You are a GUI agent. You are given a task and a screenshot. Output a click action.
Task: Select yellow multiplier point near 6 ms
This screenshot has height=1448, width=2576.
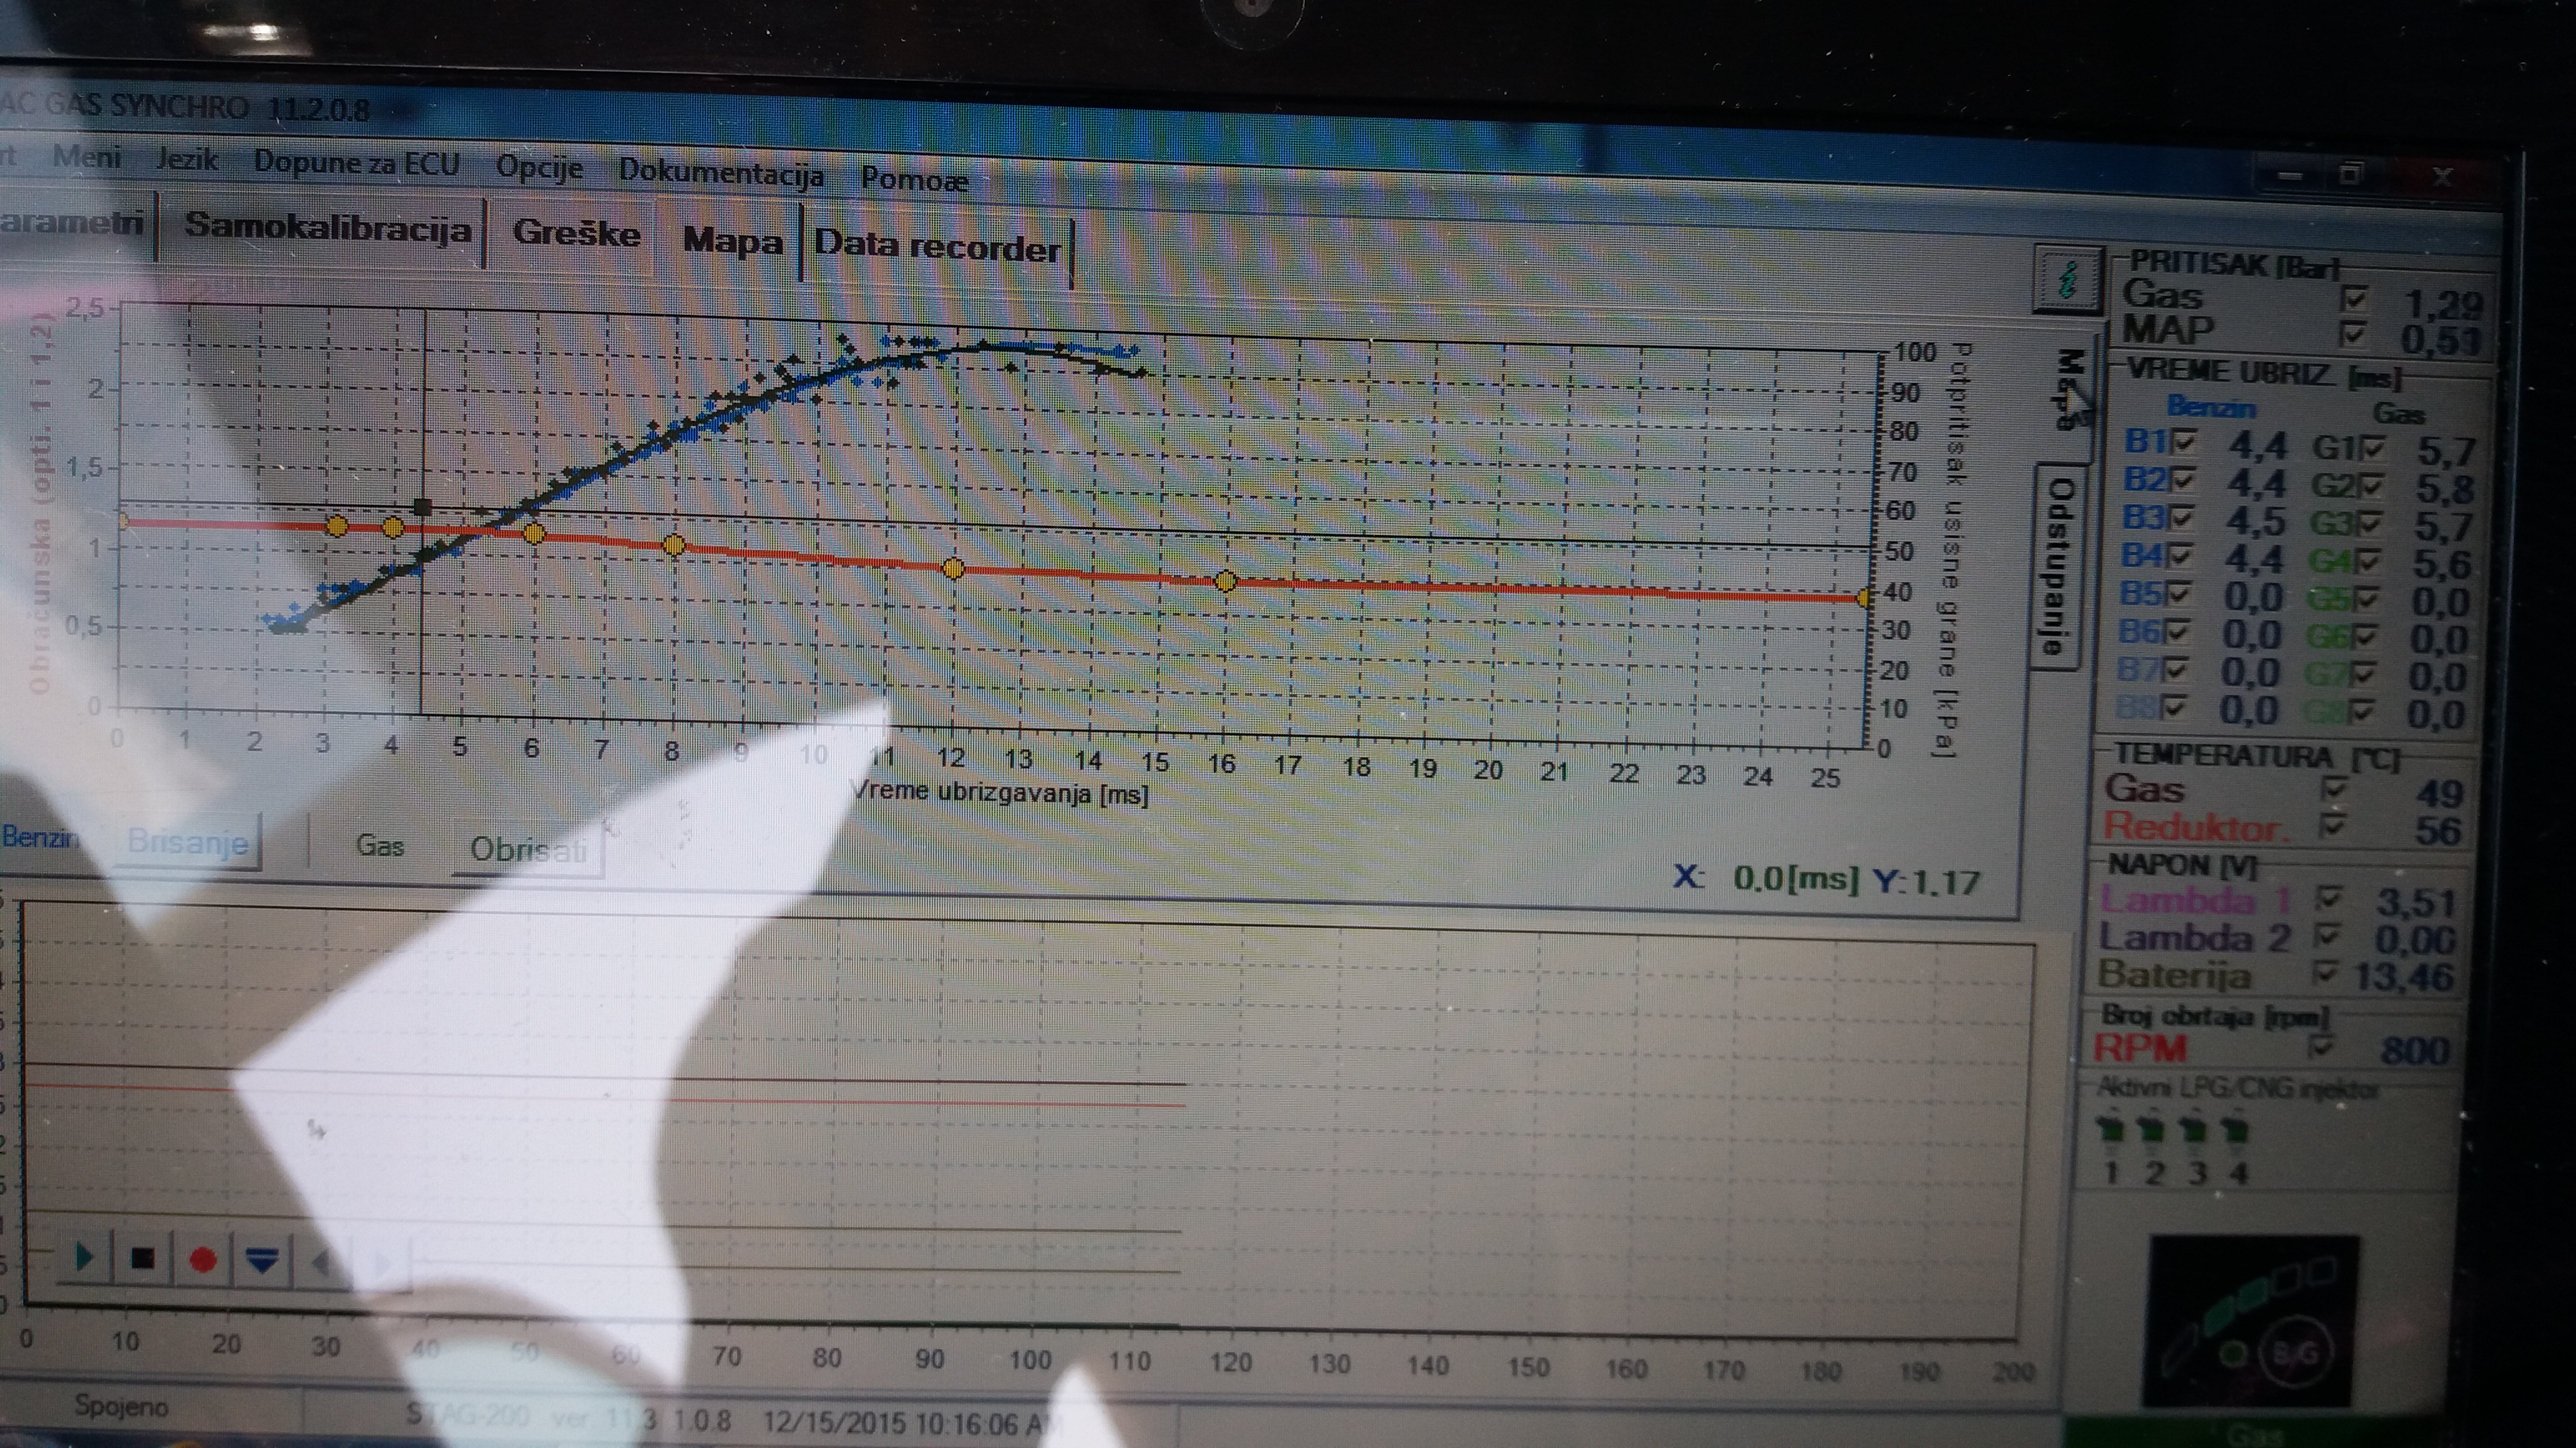[x=534, y=534]
